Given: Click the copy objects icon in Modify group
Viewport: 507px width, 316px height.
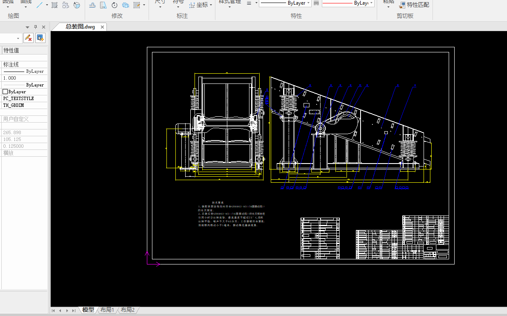Looking at the screenshot, I should 126,5.
